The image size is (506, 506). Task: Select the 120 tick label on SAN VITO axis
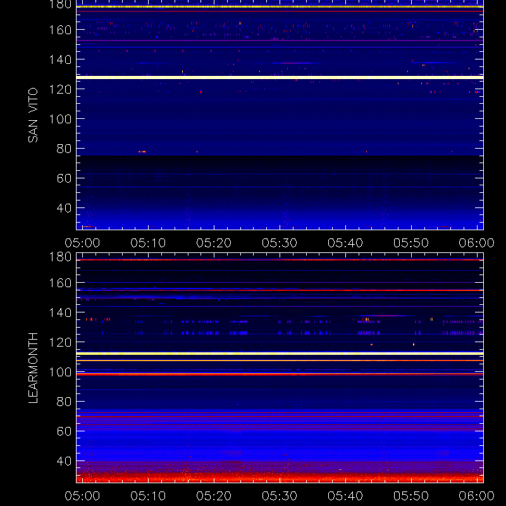[60, 89]
